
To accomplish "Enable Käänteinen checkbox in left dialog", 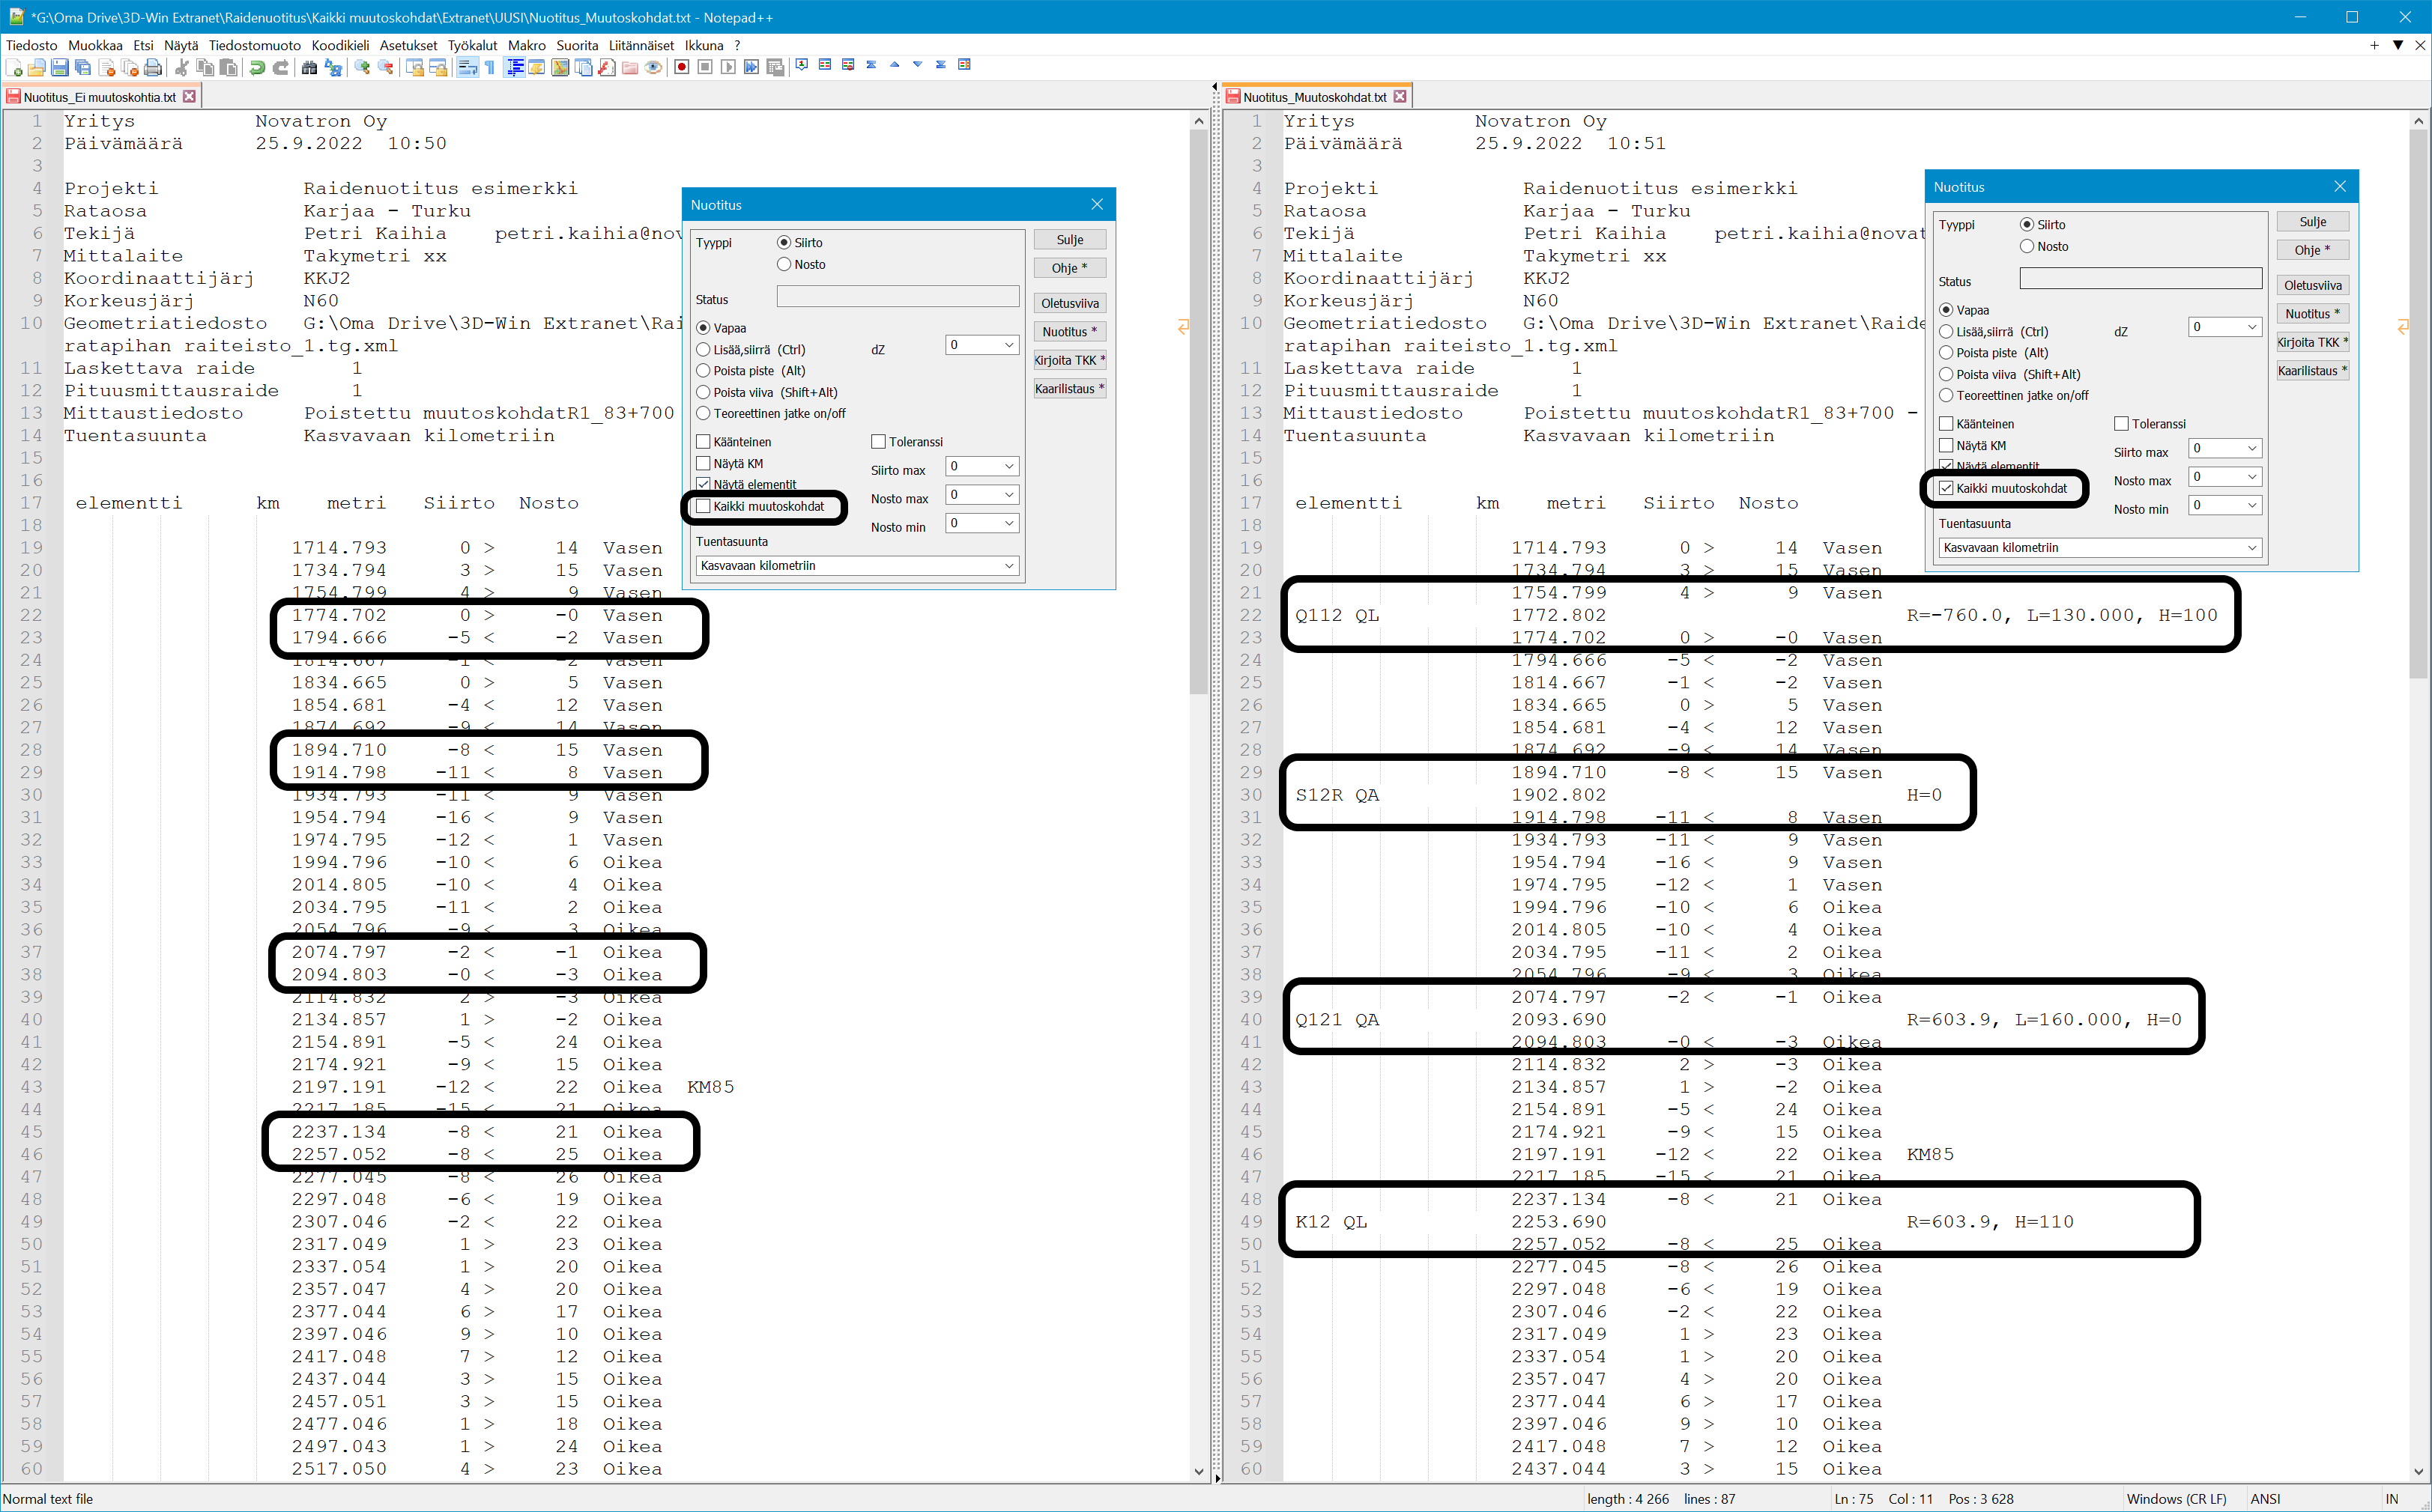I will pos(704,441).
